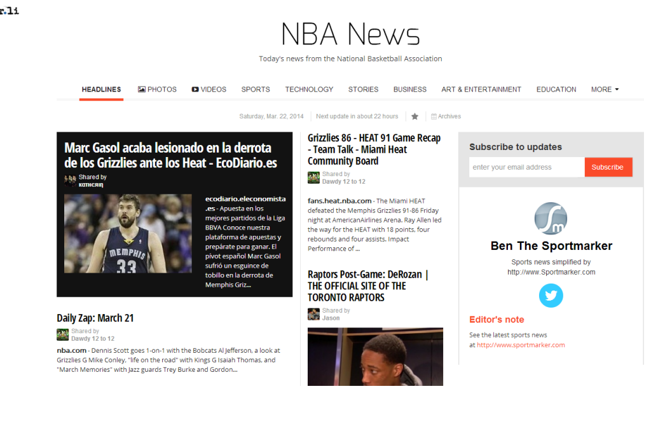Click the Archives calendar icon
The height and width of the screenshot is (424, 651).
tap(434, 117)
